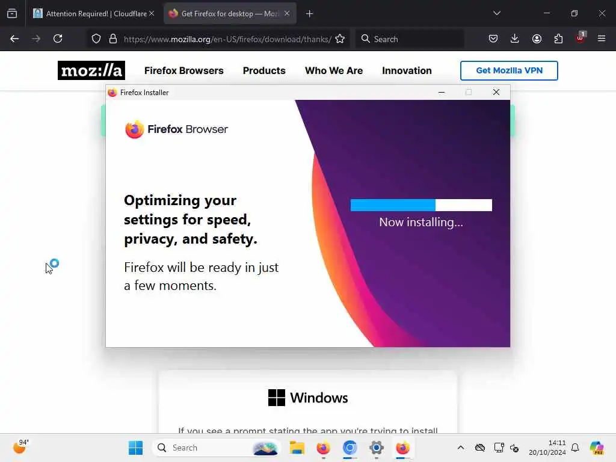The width and height of the screenshot is (616, 462).
Task: Open the Downloads panel arrow icon
Action: pyautogui.click(x=515, y=39)
